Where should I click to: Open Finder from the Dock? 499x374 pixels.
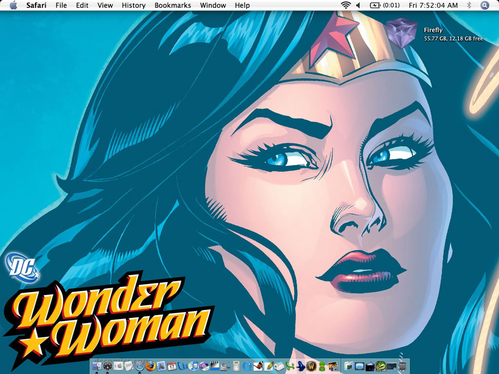click(x=97, y=366)
